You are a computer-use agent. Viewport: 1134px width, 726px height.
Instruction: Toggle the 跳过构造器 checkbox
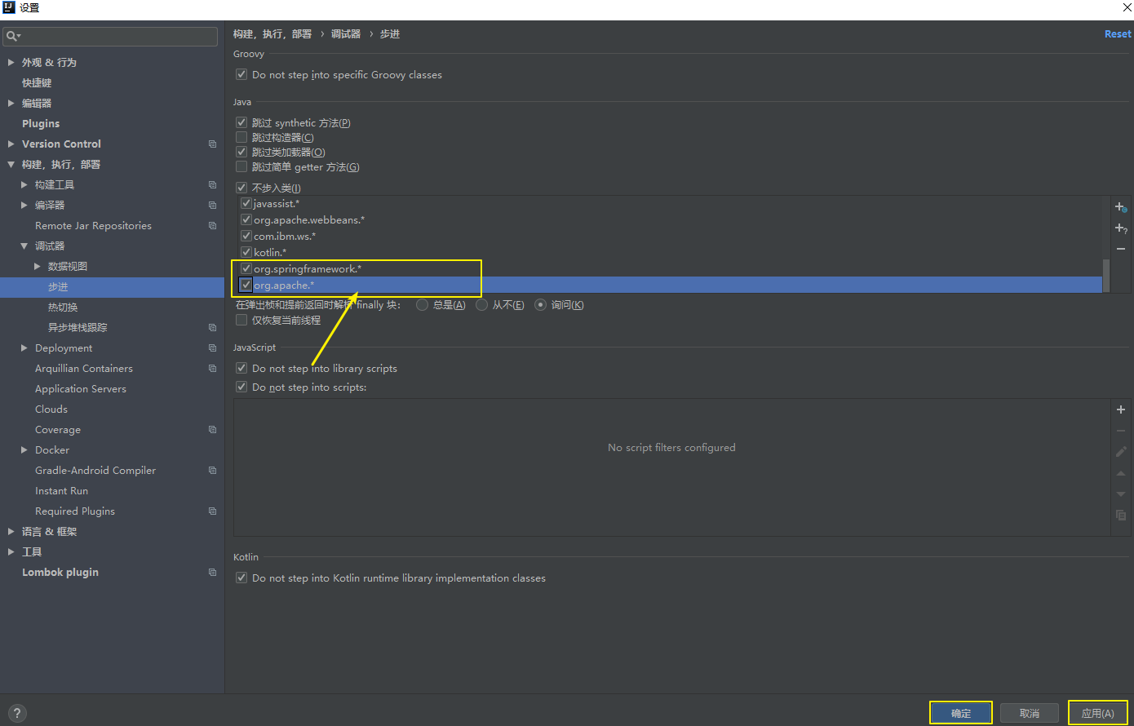click(x=241, y=137)
